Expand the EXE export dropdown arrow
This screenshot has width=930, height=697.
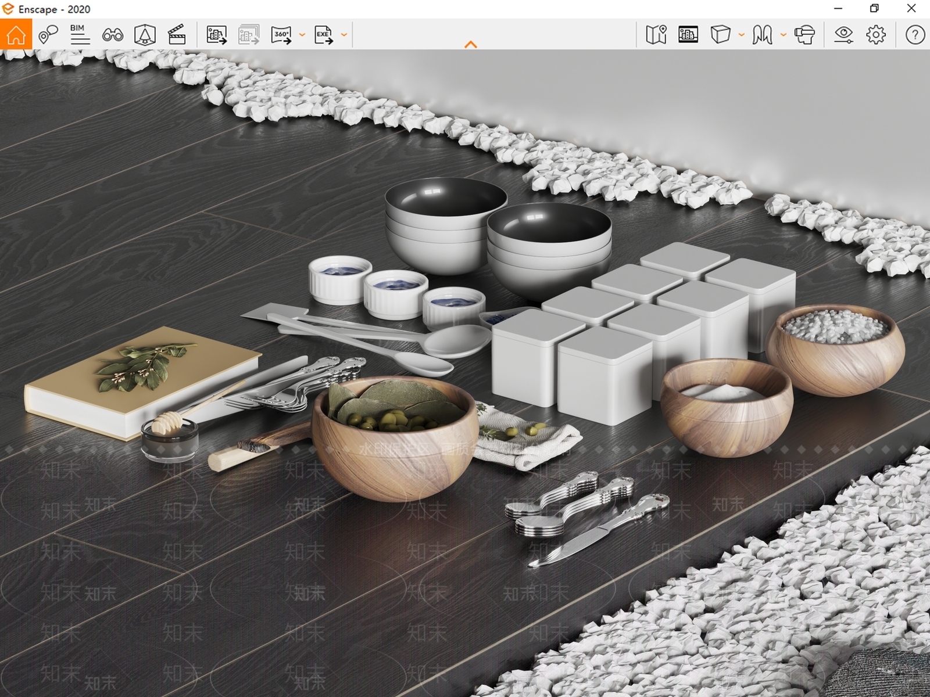344,35
